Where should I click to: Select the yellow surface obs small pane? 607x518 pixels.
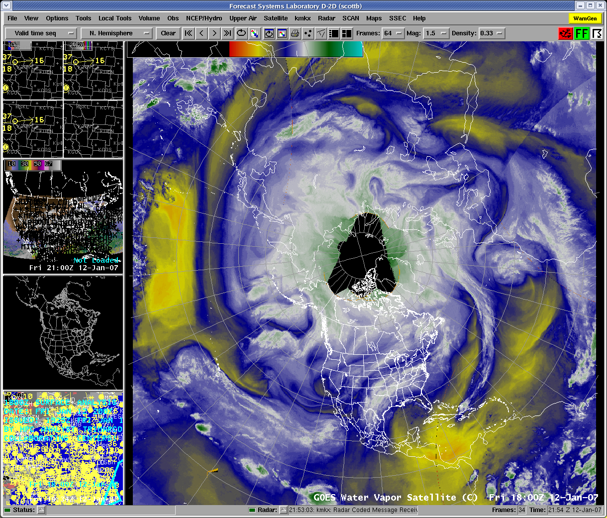[63, 448]
